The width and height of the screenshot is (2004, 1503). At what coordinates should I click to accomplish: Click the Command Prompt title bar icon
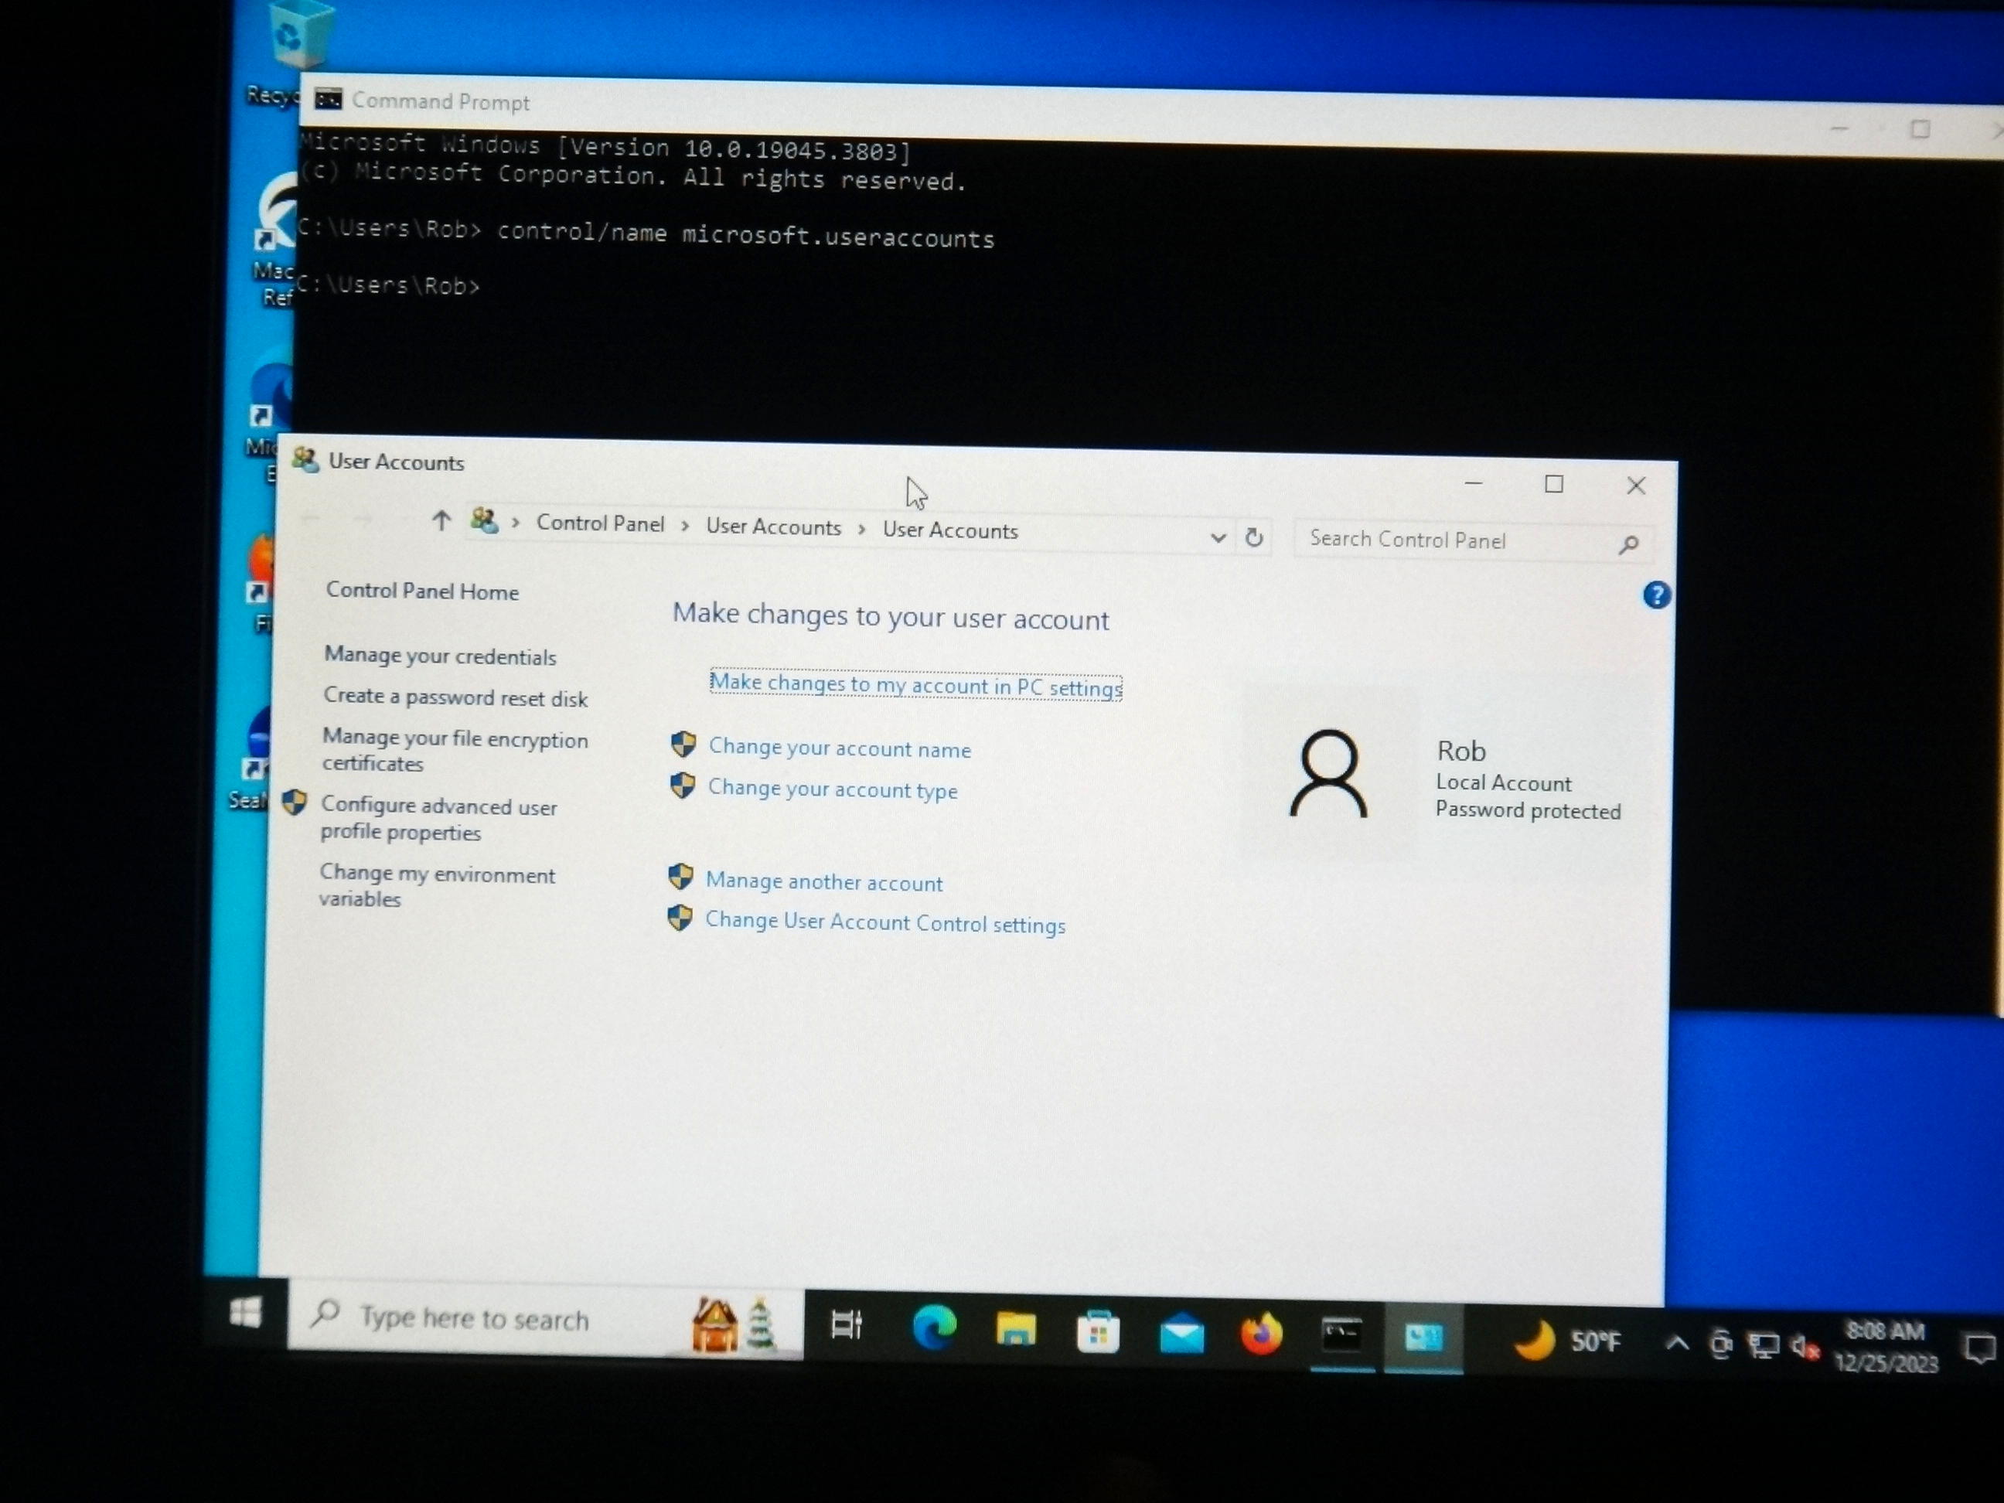(x=328, y=99)
